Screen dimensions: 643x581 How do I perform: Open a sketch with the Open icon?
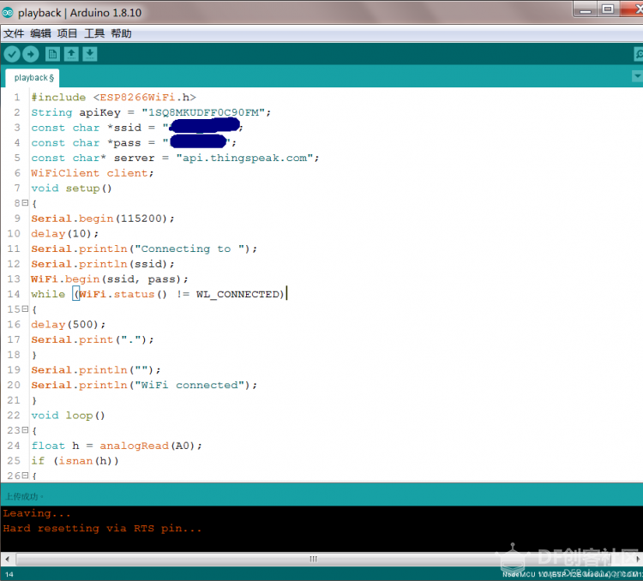71,54
